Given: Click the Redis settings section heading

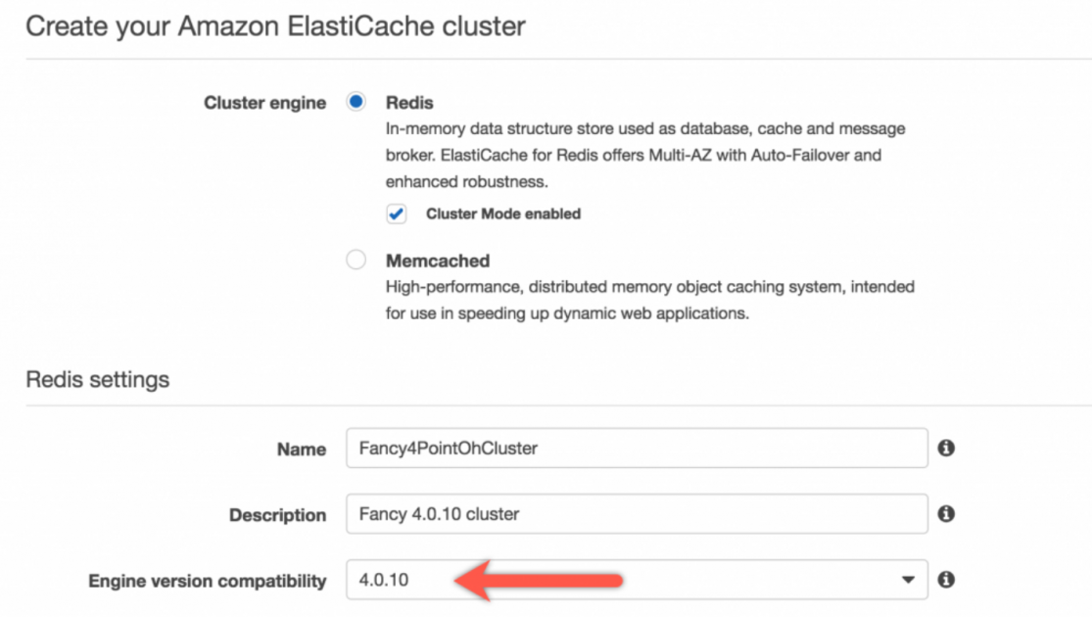Looking at the screenshot, I should [x=96, y=379].
